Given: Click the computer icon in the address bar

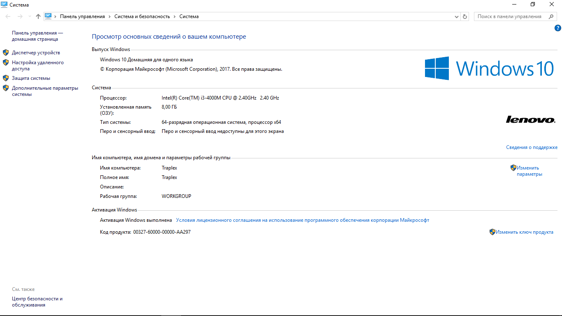Looking at the screenshot, I should click(x=48, y=16).
